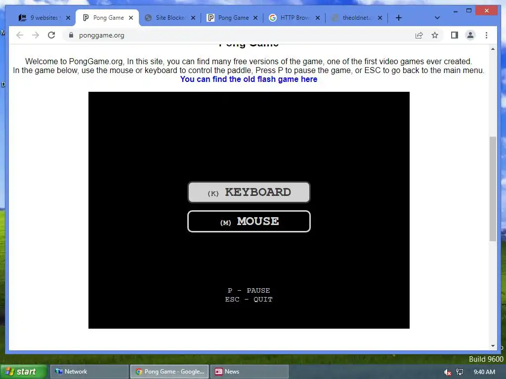The height and width of the screenshot is (379, 506).
Task: Close the second Pong Game tab
Action: (x=255, y=18)
